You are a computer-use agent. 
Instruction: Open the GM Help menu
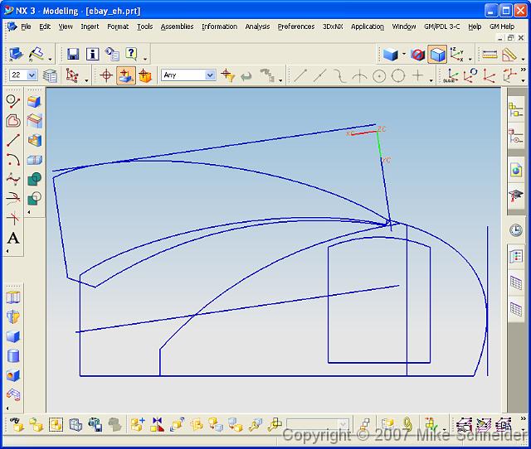(x=502, y=27)
